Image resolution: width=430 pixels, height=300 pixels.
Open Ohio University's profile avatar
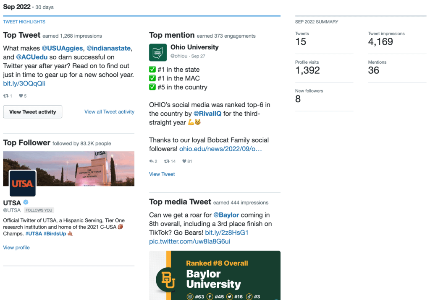[157, 52]
